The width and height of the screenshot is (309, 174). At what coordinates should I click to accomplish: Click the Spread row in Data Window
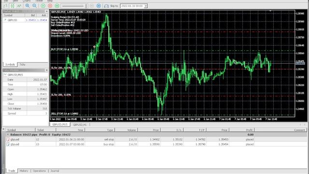tap(26, 114)
